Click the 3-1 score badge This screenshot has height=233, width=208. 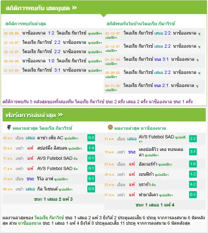193,152
